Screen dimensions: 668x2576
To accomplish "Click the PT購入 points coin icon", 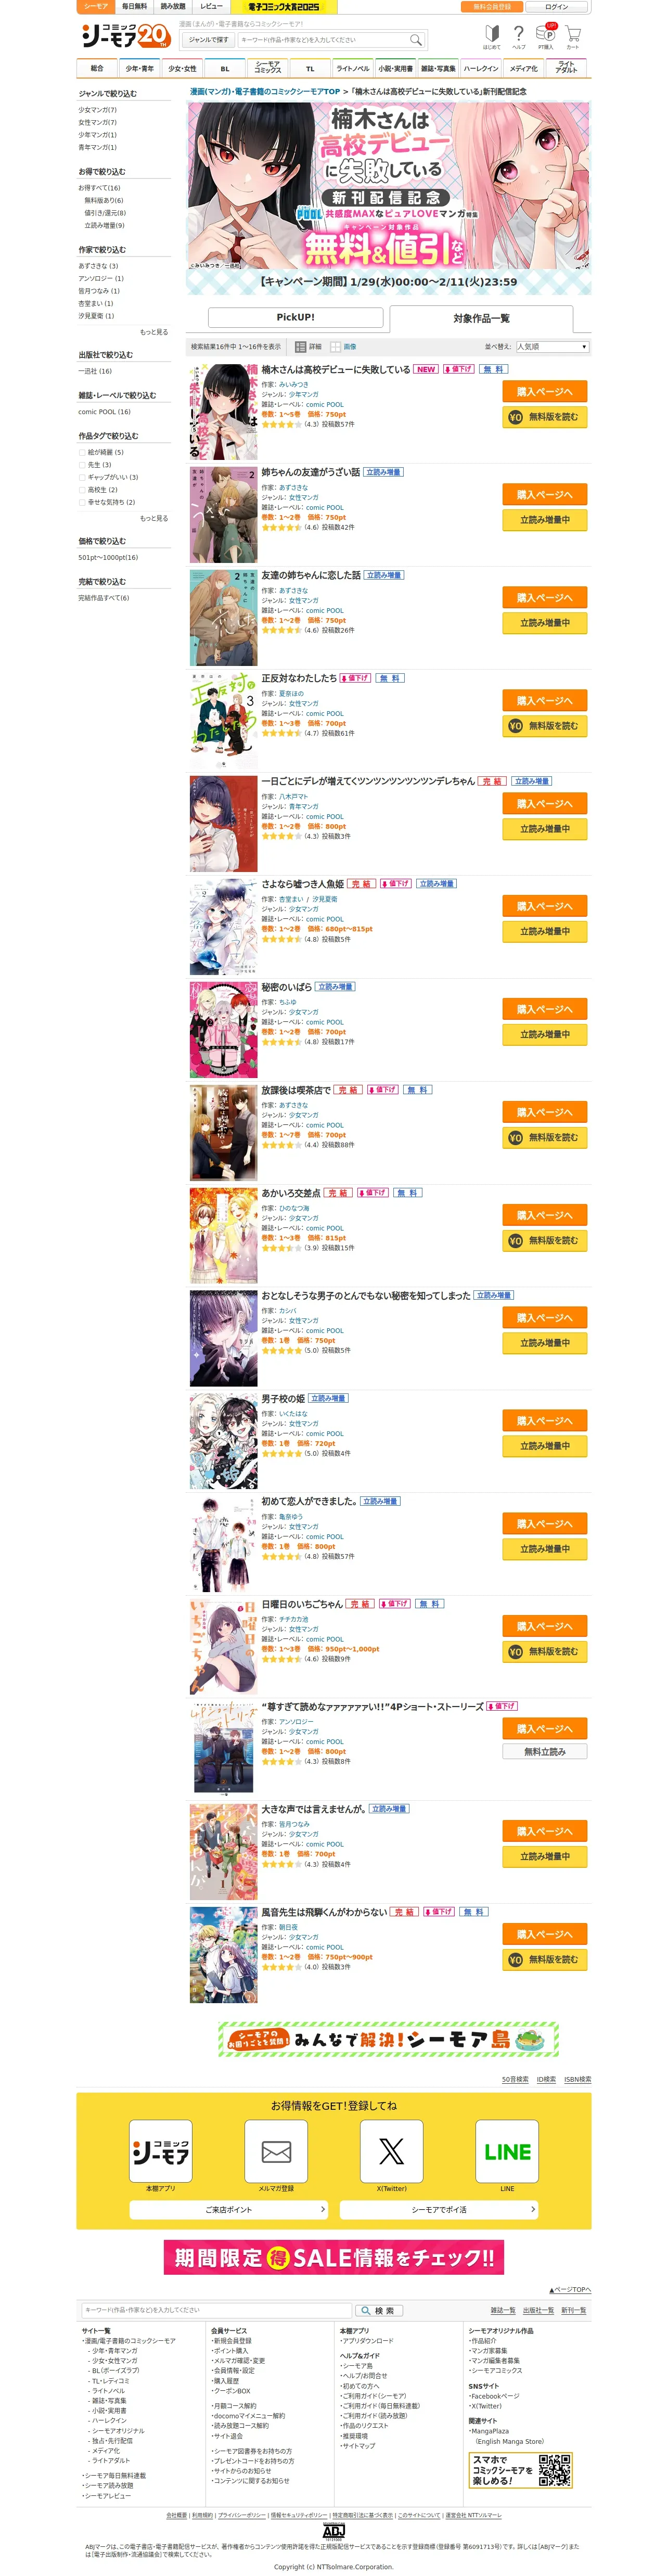I will (546, 35).
